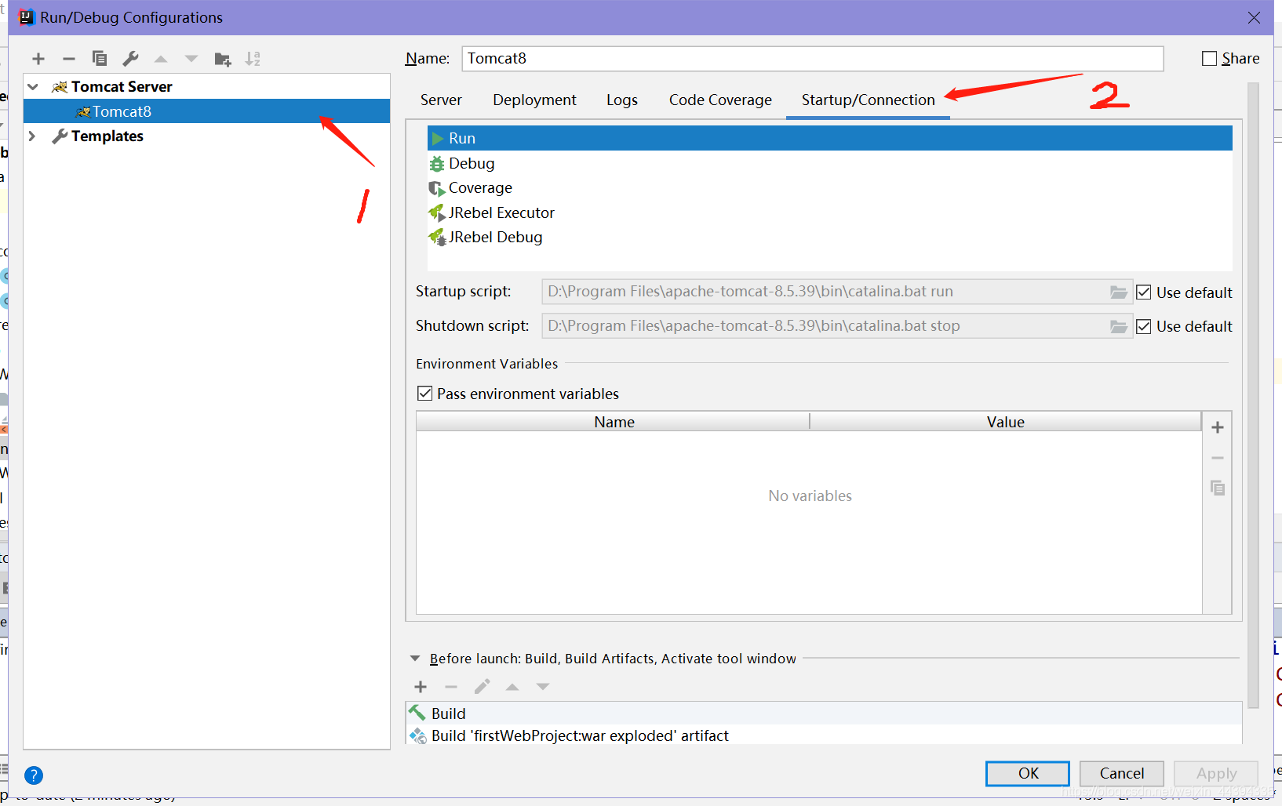Open help with the question mark icon
This screenshot has width=1282, height=806.
click(34, 775)
